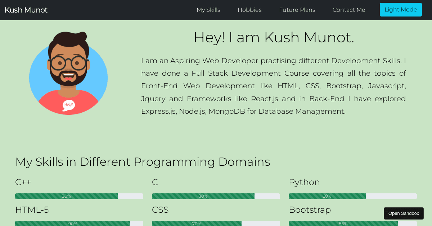Click the My Skills section heading
The image size is (432, 226).
(143, 162)
